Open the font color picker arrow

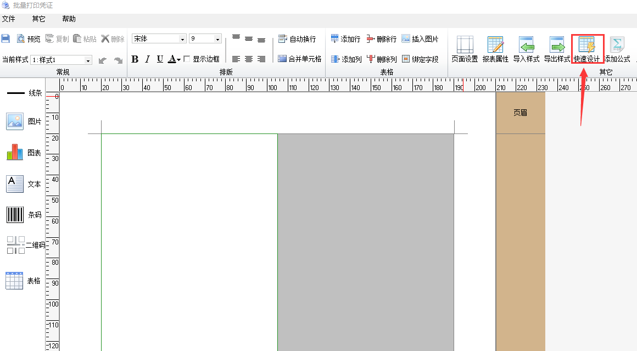coord(179,59)
